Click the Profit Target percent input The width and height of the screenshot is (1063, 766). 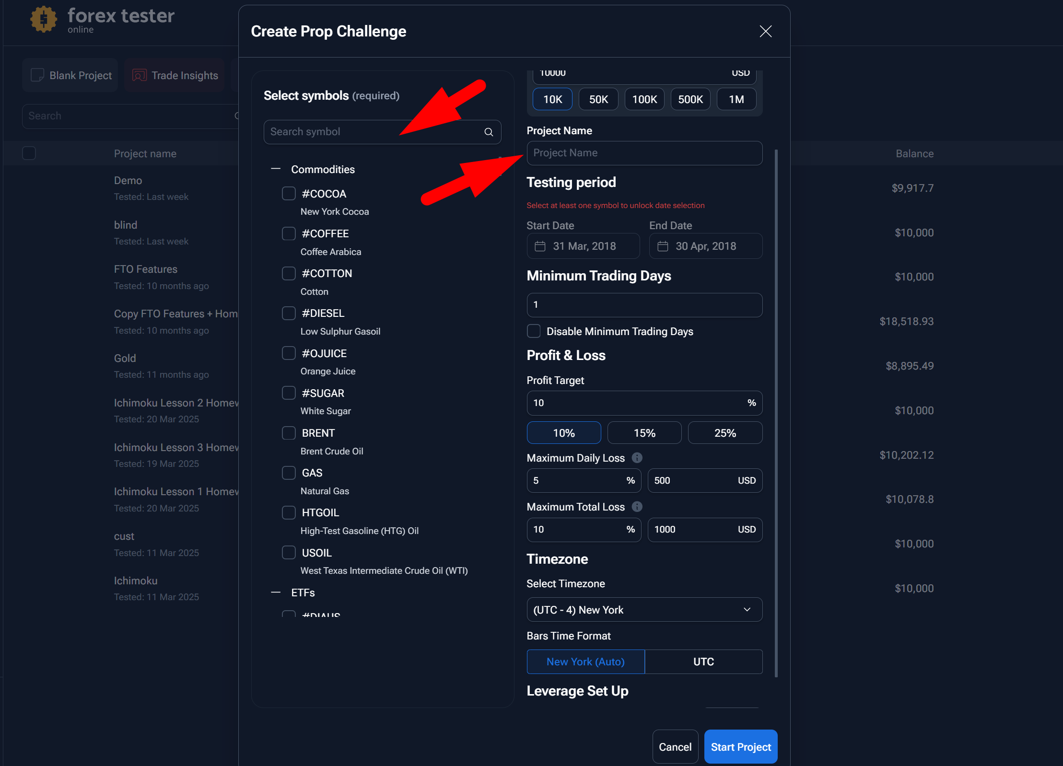click(644, 403)
